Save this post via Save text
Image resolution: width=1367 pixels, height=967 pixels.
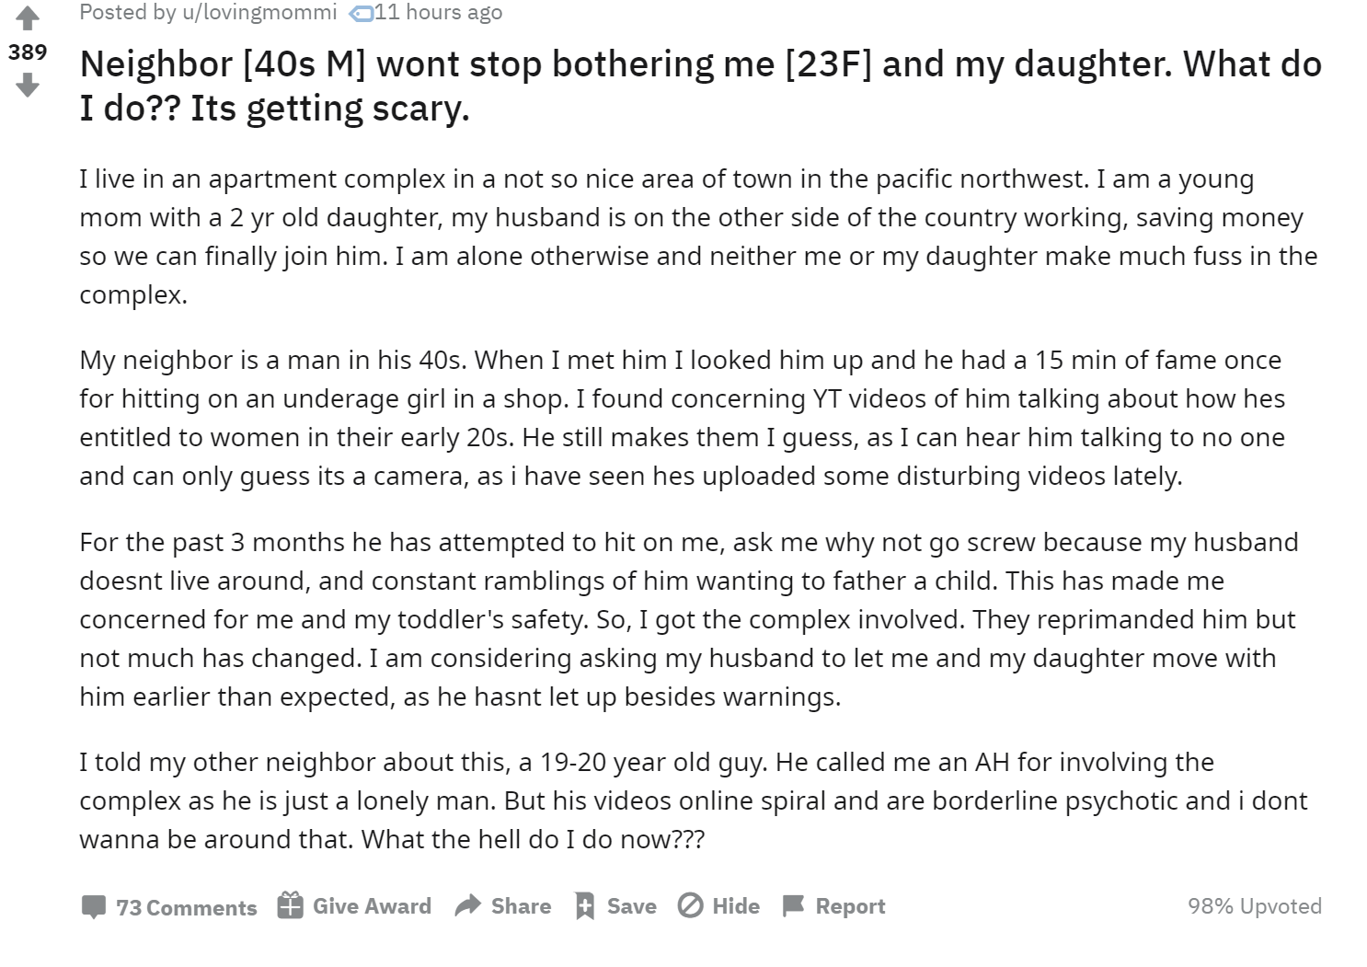pyautogui.click(x=632, y=906)
